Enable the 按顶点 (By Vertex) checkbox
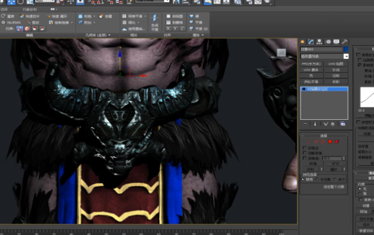374x235 pixels. (x=304, y=147)
